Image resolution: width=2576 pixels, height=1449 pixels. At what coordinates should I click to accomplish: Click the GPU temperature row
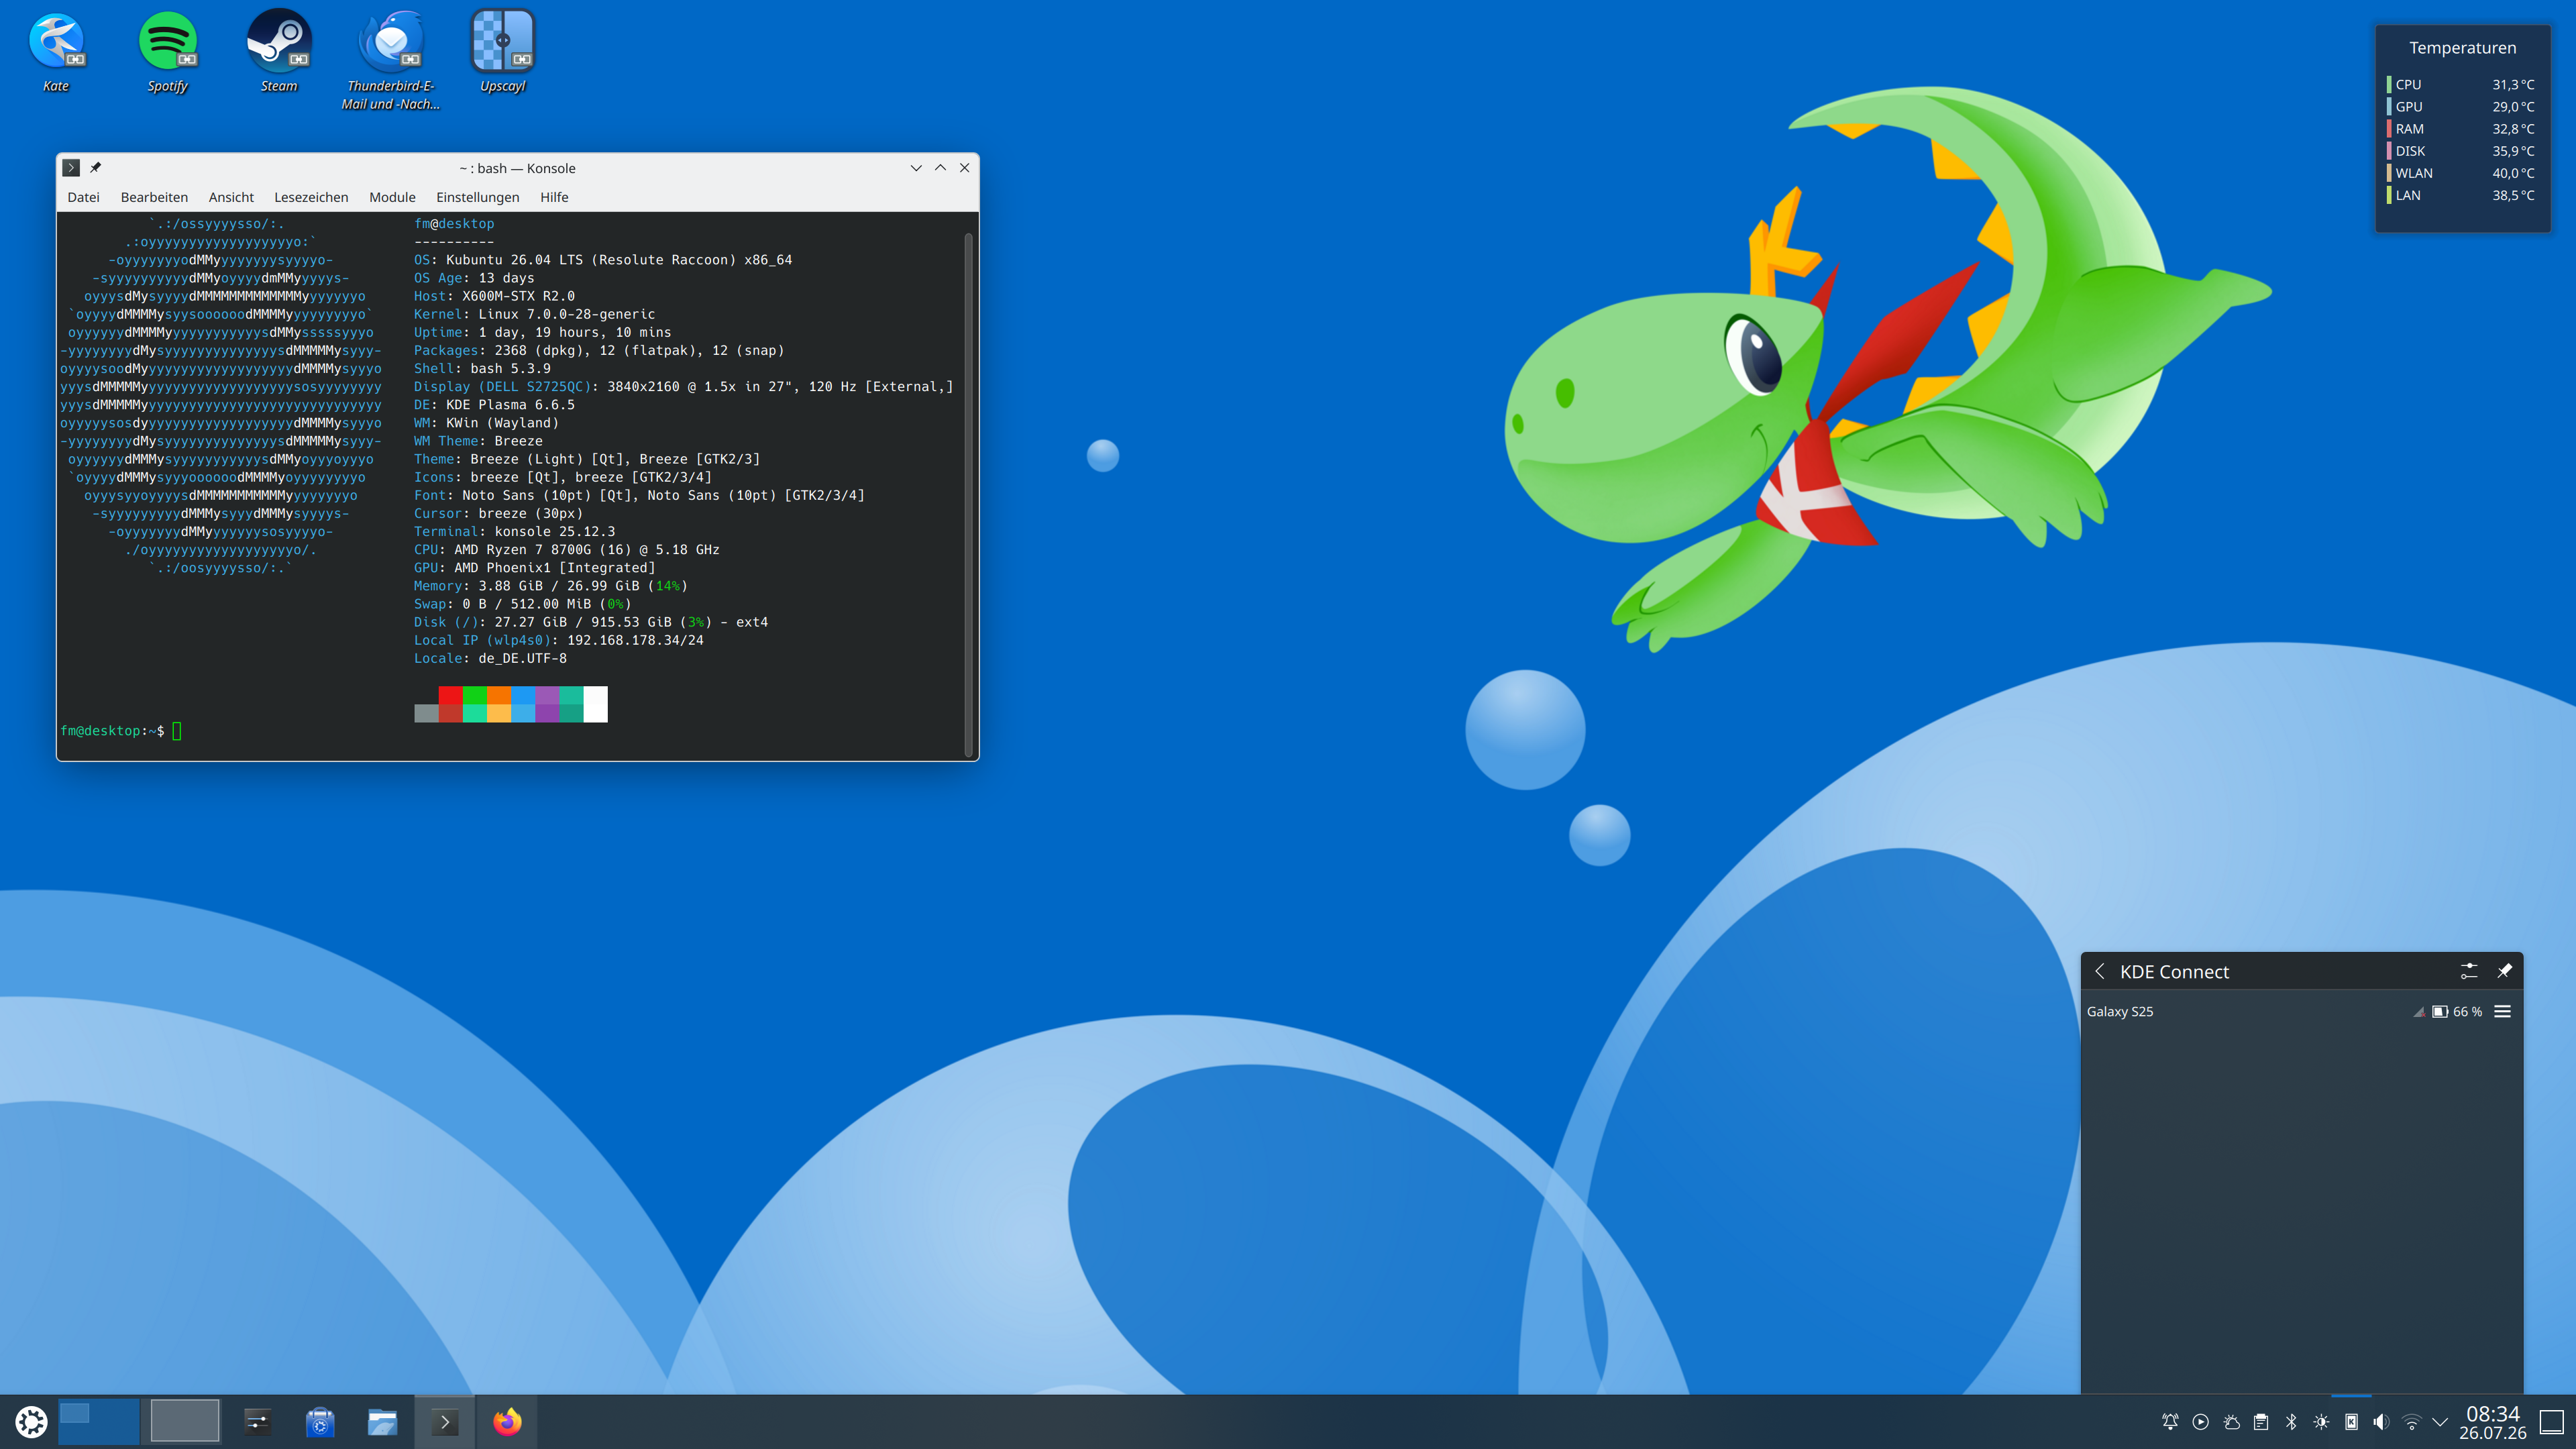point(2461,106)
